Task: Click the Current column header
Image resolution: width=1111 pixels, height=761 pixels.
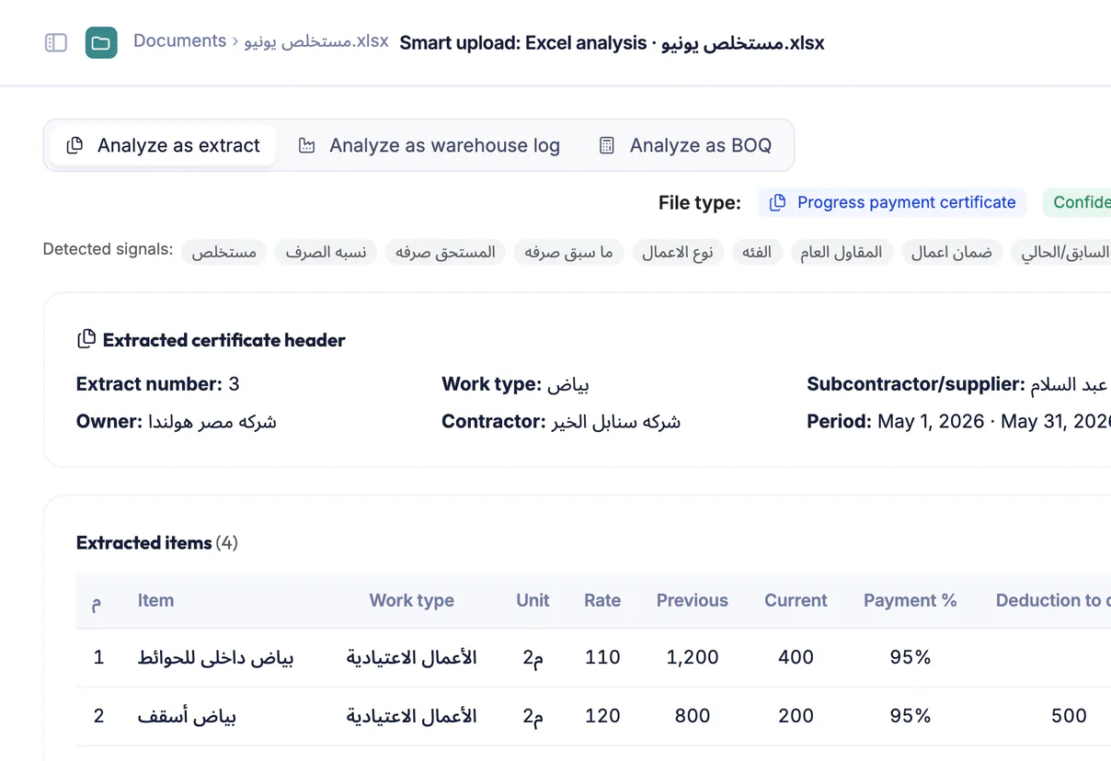Action: pos(796,600)
